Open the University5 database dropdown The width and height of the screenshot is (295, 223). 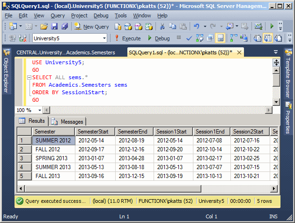pos(104,38)
